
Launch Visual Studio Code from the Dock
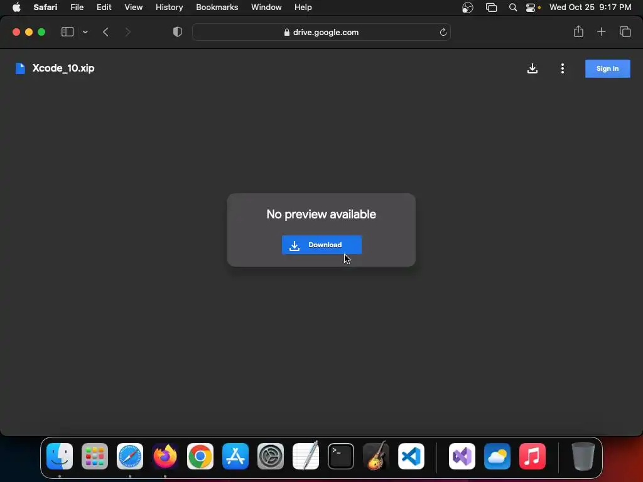[x=411, y=456]
